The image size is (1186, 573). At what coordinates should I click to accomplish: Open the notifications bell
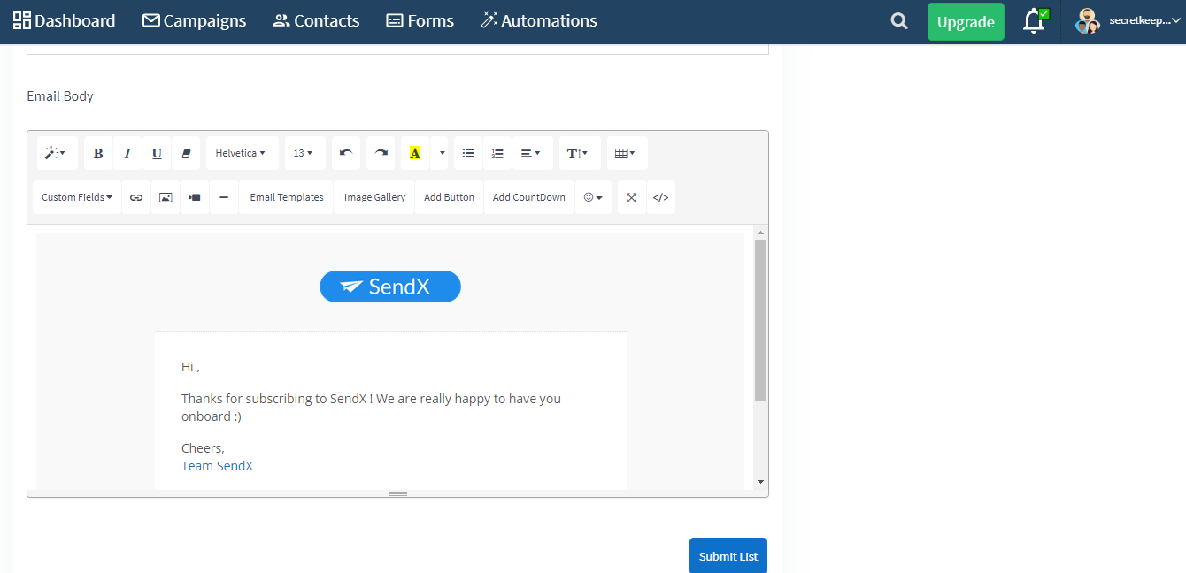click(x=1035, y=21)
